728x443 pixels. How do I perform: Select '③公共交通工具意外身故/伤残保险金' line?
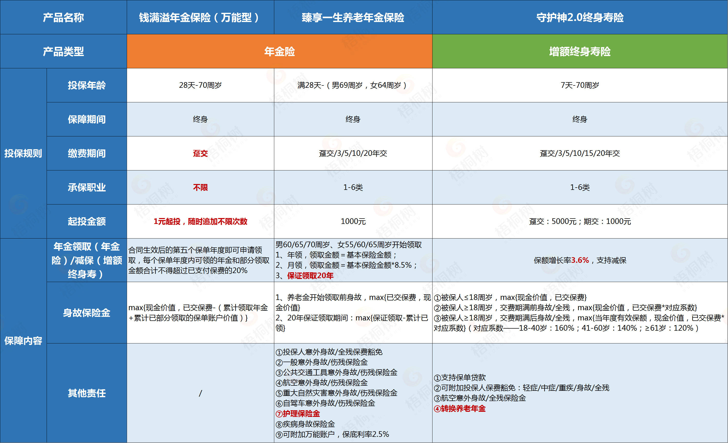(336, 373)
